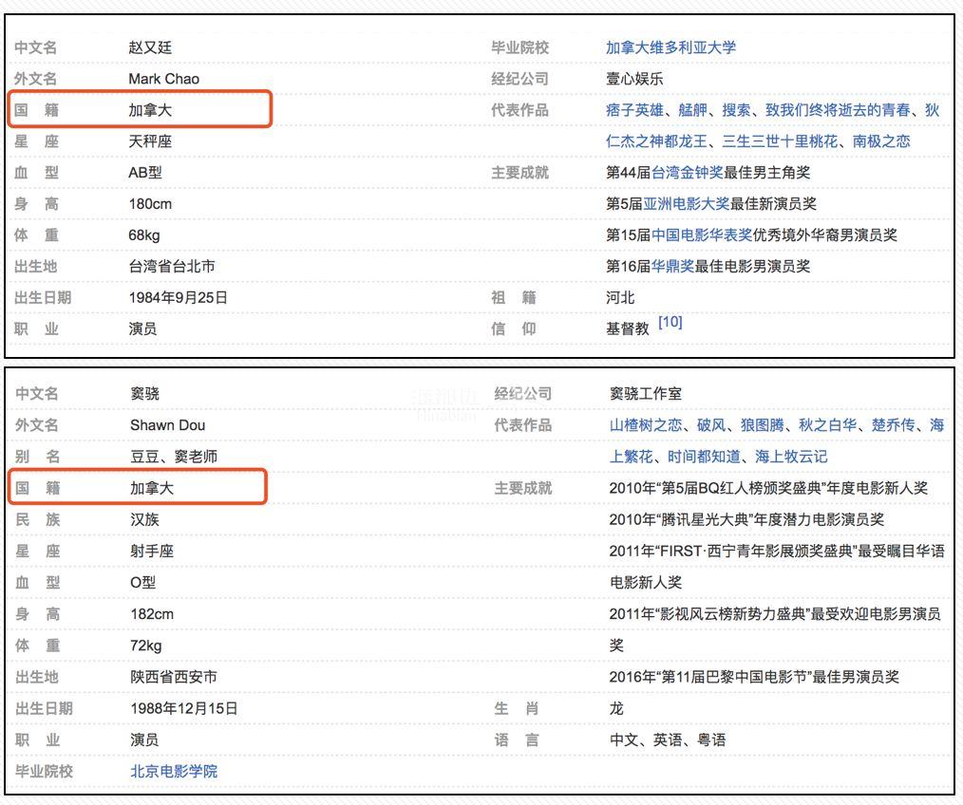Click the 华鼎奖 link

[x=672, y=267]
